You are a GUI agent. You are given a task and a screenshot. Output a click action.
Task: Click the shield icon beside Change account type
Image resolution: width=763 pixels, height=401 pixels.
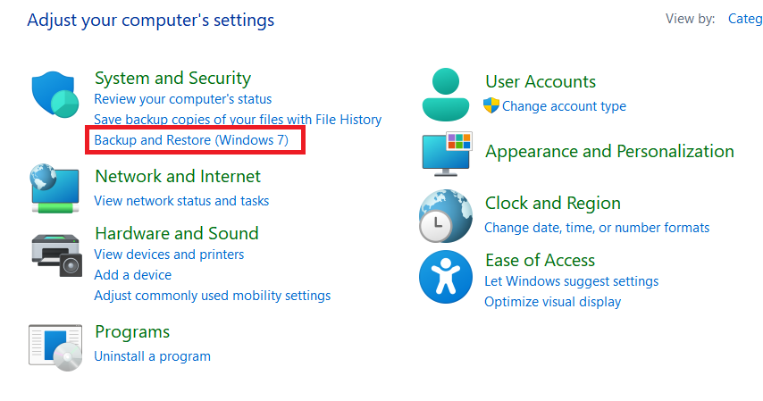click(x=491, y=105)
